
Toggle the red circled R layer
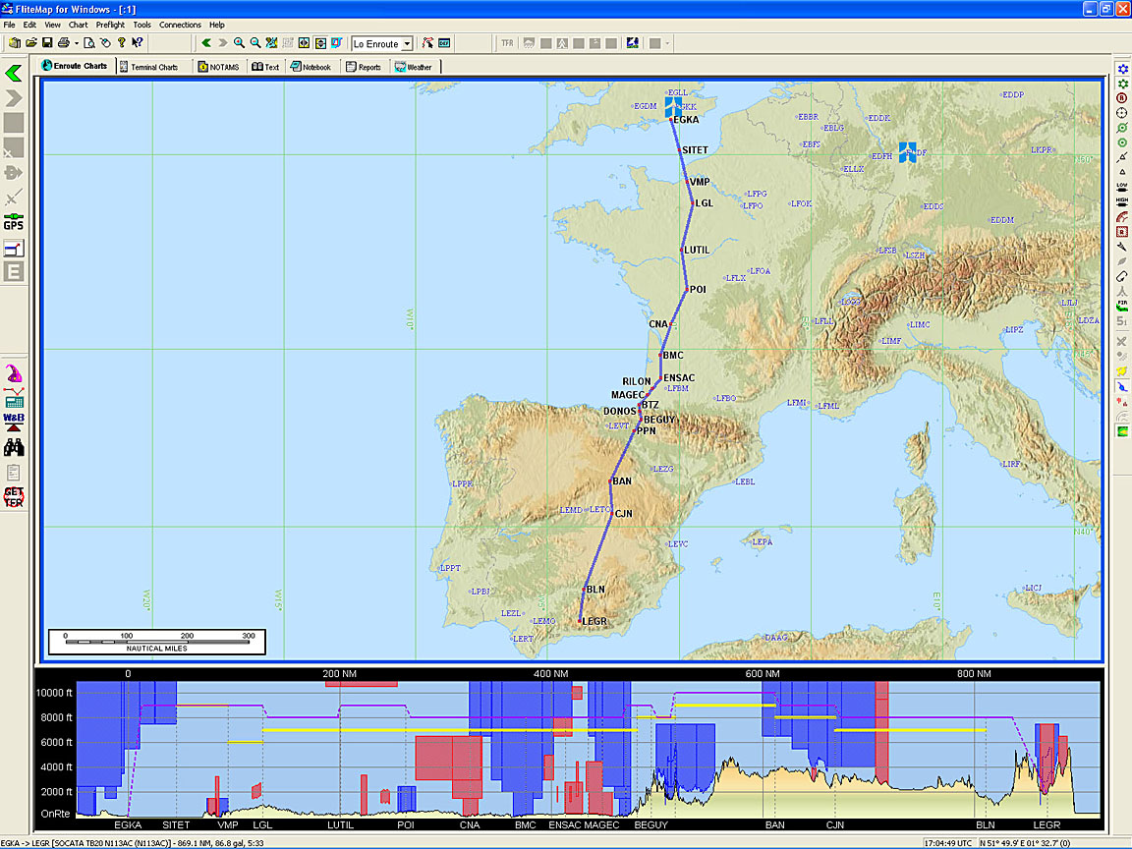click(1122, 98)
